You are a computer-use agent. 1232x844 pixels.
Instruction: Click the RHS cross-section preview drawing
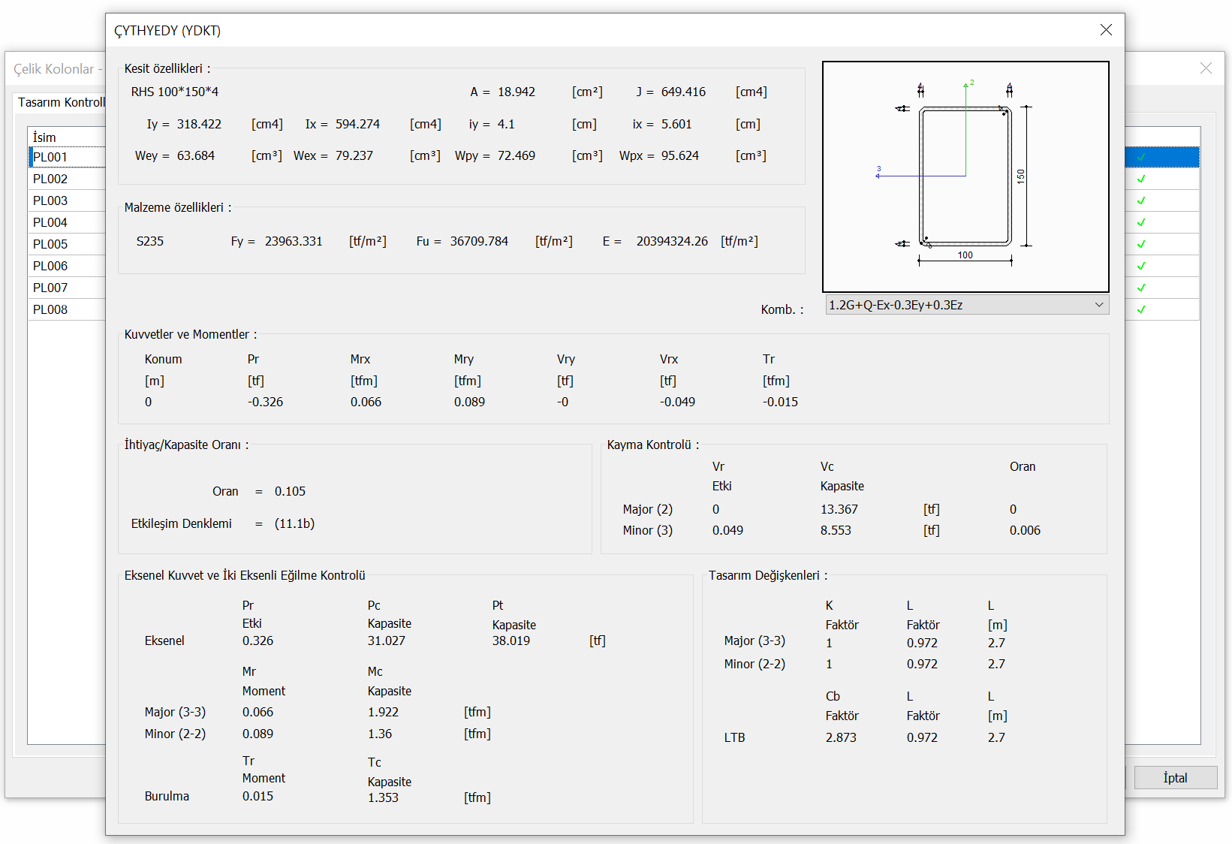point(965,176)
